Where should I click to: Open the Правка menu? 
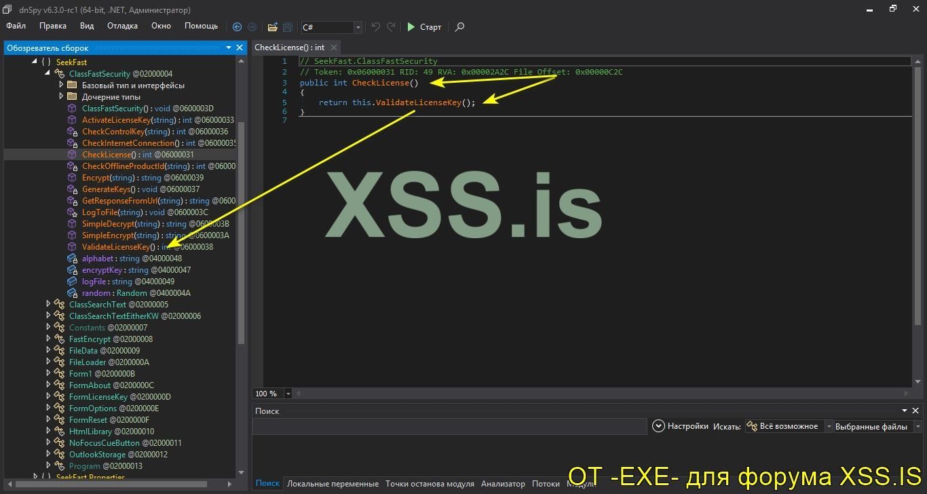pyautogui.click(x=53, y=26)
